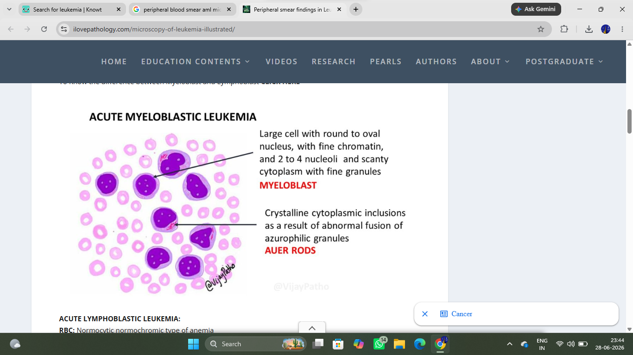Open the Extensions puzzle icon

point(564,29)
